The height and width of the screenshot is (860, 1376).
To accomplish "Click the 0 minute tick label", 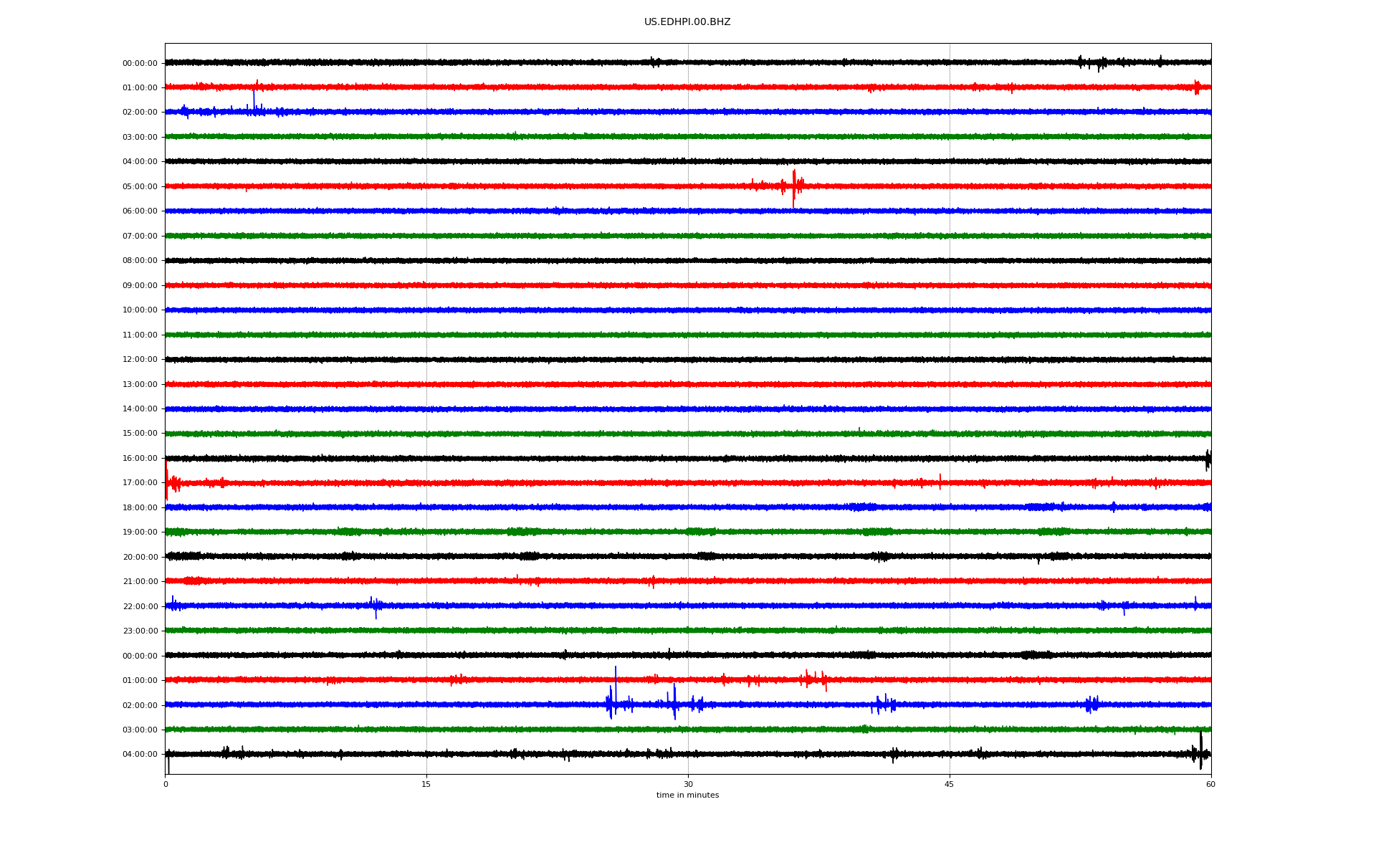I will (x=166, y=784).
